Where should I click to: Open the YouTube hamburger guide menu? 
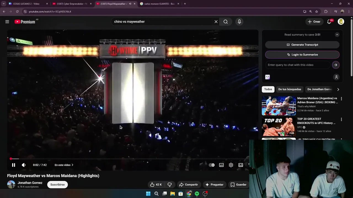7,22
